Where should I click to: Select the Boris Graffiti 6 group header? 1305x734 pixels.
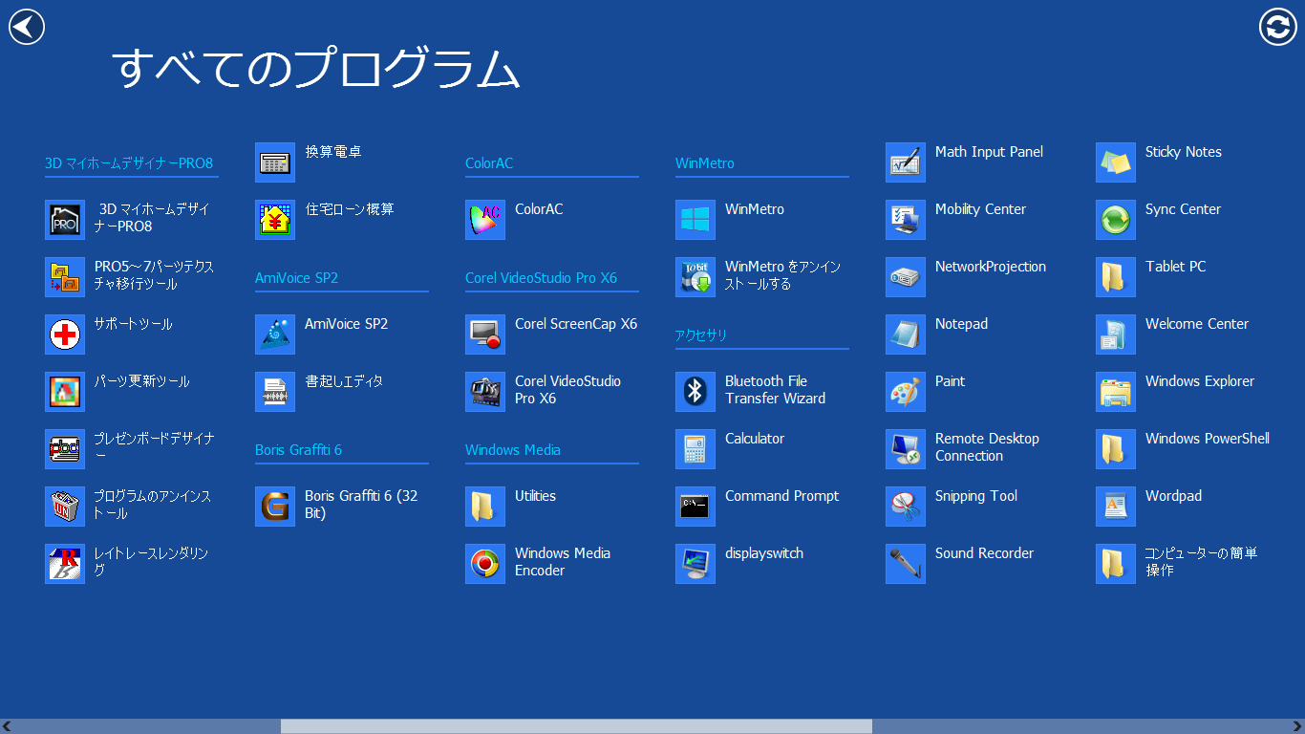(298, 450)
